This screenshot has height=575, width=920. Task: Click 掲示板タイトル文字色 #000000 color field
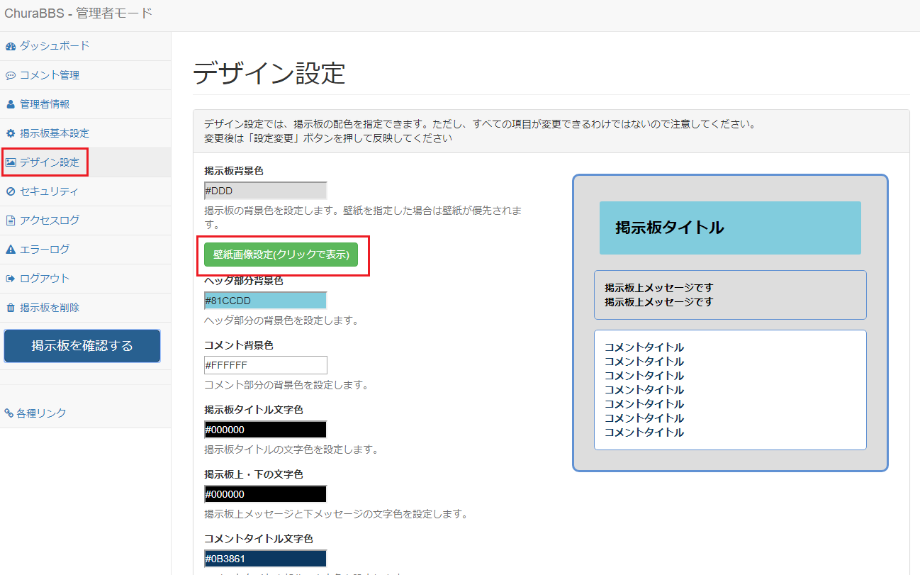tap(265, 430)
